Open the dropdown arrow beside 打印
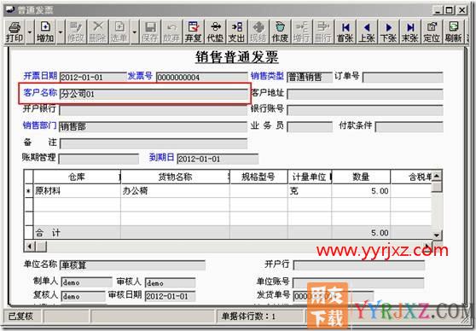476x331 pixels. [30, 32]
